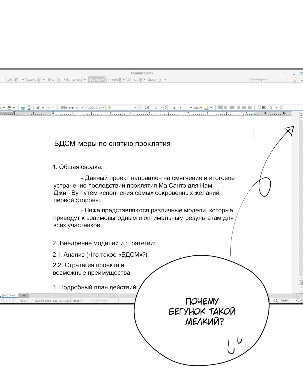This screenshot has height=390, width=303.
Task: Click 'Кол-во слов' in status bar
Action: coord(43,301)
